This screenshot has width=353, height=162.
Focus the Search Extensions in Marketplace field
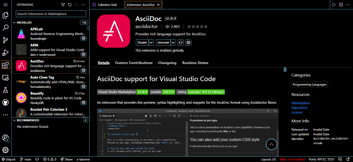51,14
